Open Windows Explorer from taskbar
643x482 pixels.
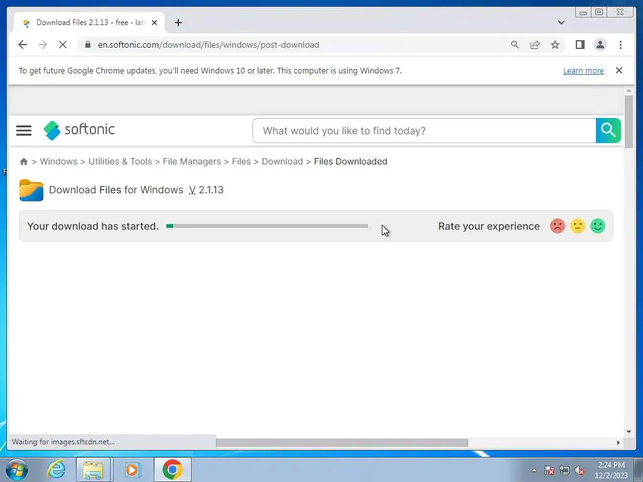[93, 469]
